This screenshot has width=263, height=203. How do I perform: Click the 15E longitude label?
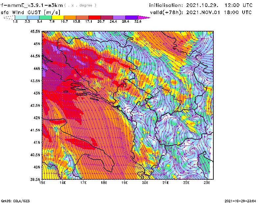click(42, 183)
